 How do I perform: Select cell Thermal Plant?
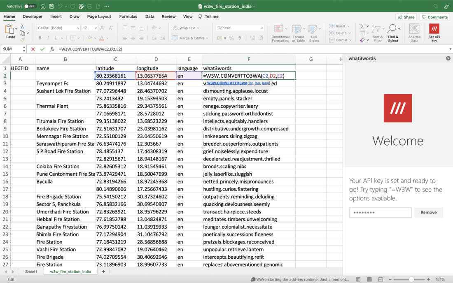click(65, 106)
